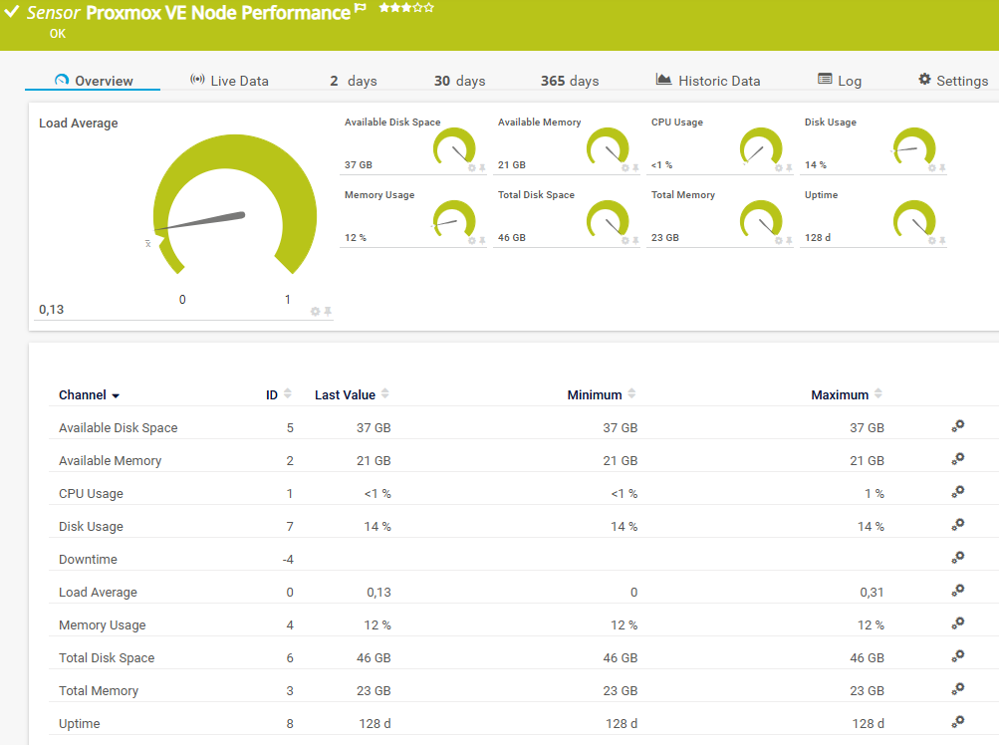Open the 30 days graph tab
The height and width of the screenshot is (745, 999).
459,81
